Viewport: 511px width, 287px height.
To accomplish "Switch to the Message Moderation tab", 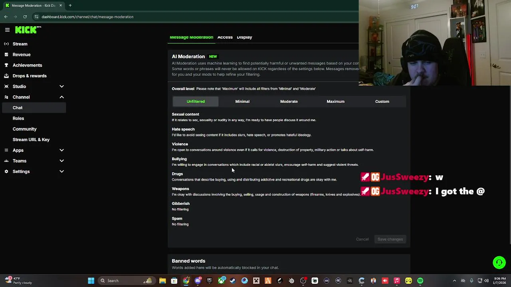I will (191, 37).
